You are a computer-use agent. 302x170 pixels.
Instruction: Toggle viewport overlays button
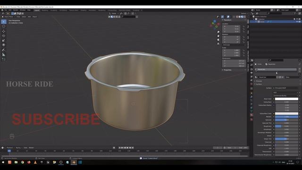coord(228,17)
